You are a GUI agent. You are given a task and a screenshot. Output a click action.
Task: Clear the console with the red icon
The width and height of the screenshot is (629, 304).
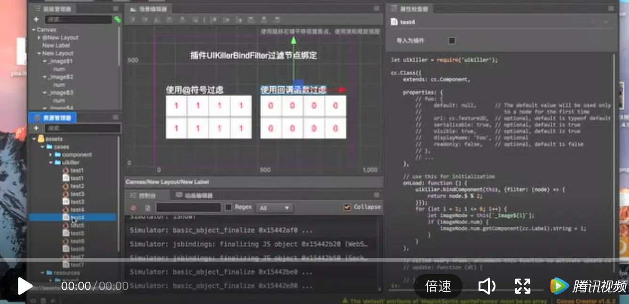133,208
